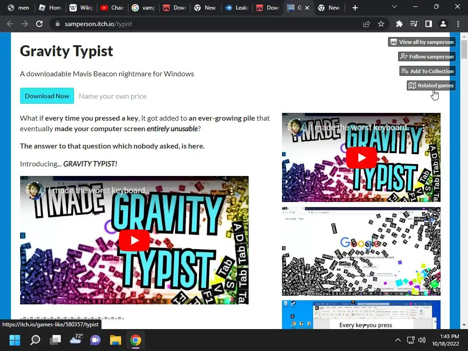Switch to the 'Leake' tab
Viewport: 468px width, 351px height.
[237, 8]
